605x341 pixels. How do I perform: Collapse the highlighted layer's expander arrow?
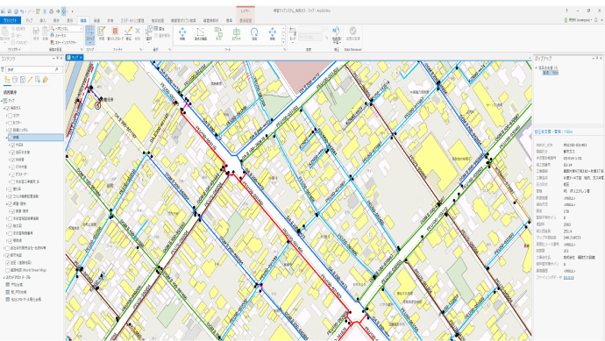[6, 138]
